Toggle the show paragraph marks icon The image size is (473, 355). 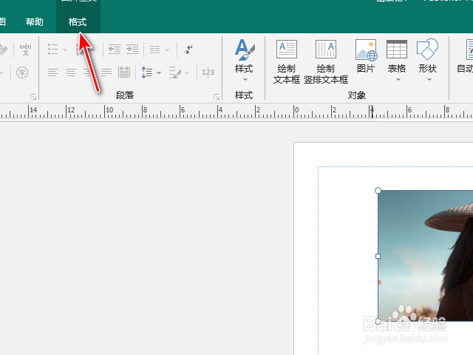click(x=188, y=50)
